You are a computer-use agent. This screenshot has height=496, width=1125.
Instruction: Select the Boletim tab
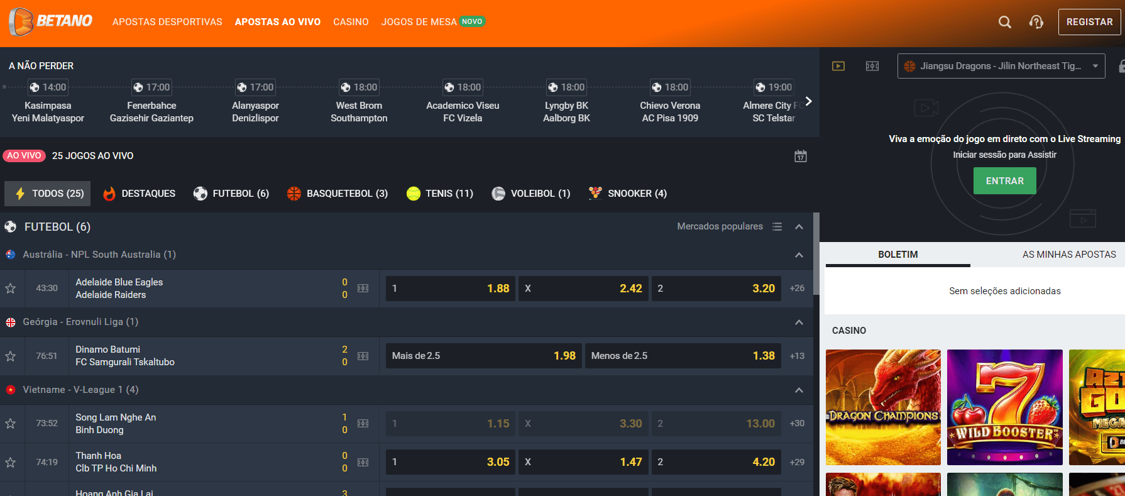click(898, 255)
